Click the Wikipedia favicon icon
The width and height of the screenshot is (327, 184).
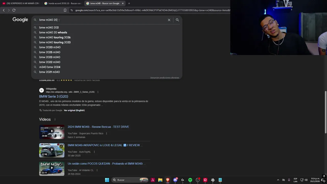point(41,90)
